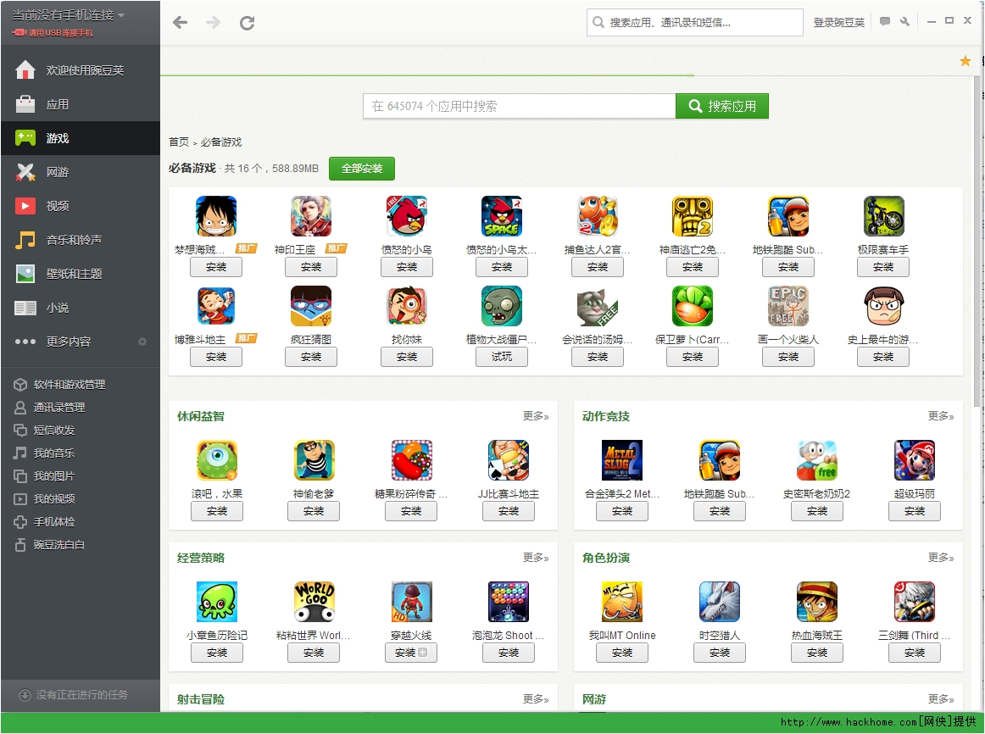Open the 保卫萝卜 carrot icon
Viewport: 985px width, 734px height.
693,306
